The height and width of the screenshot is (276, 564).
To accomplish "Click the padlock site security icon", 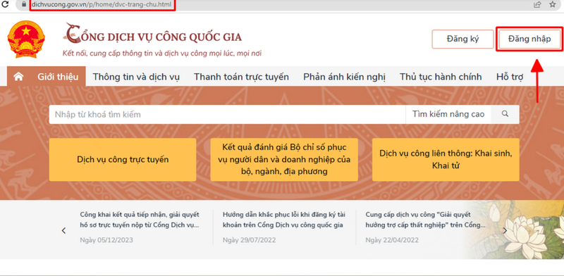I will [x=24, y=4].
